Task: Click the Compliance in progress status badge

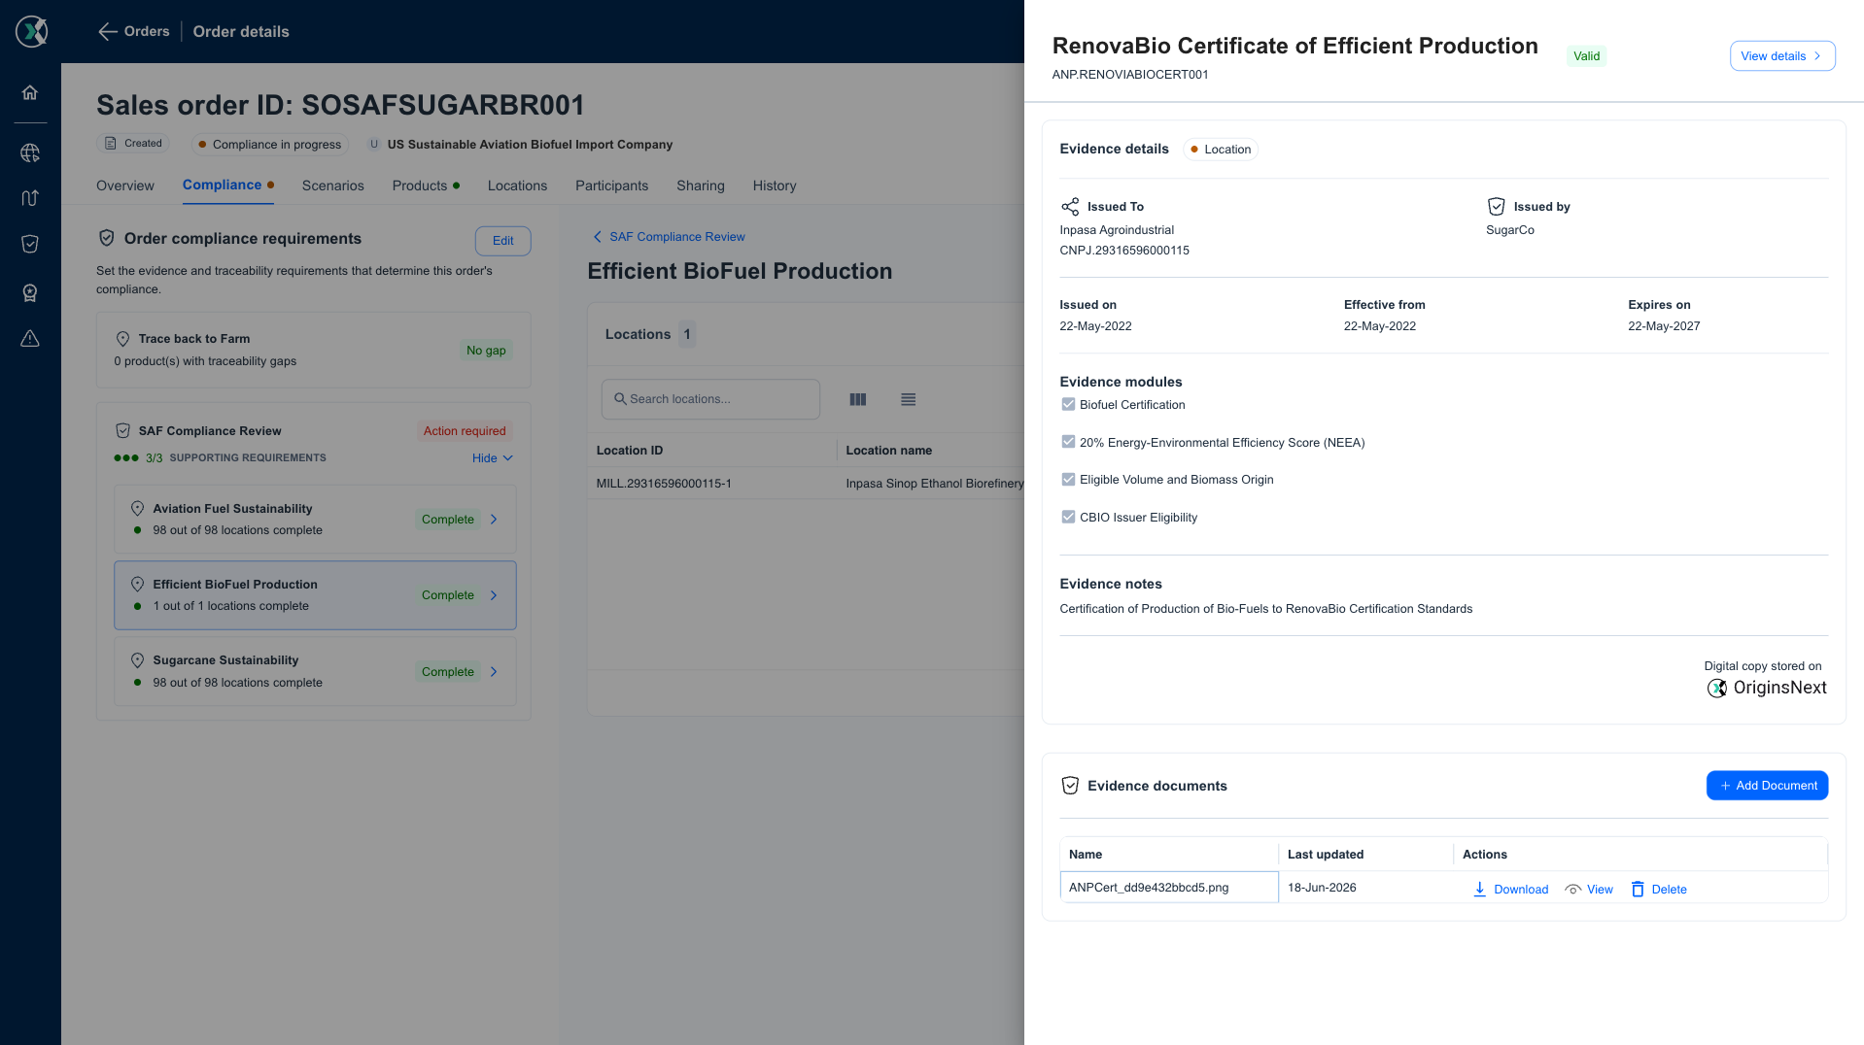Action: [x=270, y=145]
